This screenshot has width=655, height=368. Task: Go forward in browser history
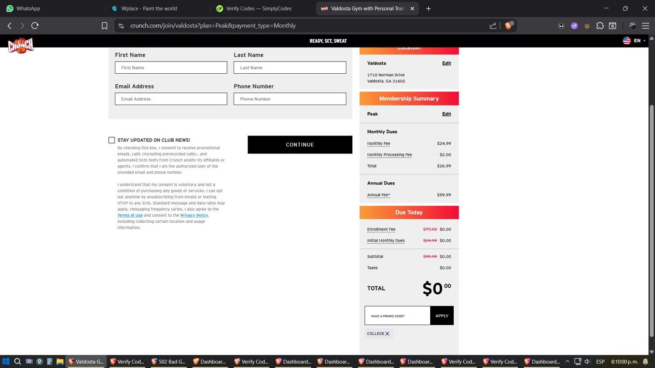22,26
